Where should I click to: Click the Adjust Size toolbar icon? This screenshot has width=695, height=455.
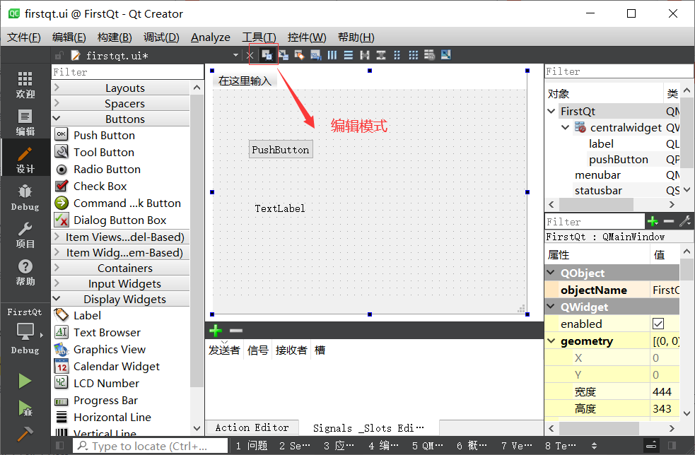[x=446, y=55]
